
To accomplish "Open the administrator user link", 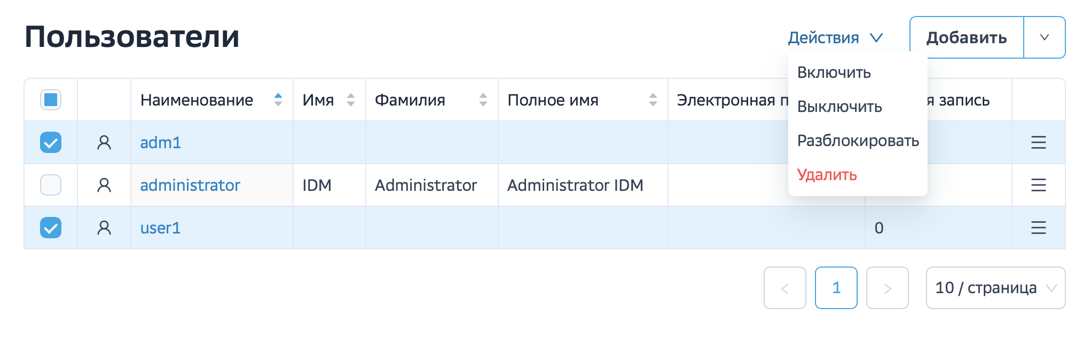I will click(190, 185).
